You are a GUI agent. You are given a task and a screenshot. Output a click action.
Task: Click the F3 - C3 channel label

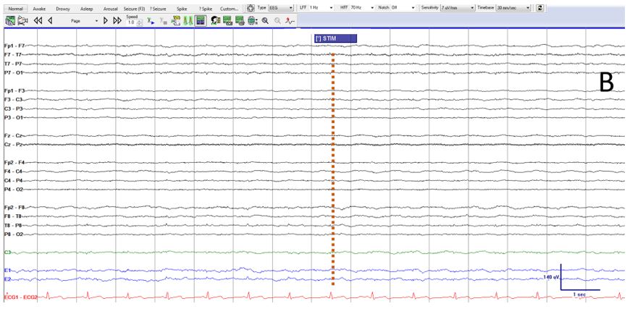13,100
